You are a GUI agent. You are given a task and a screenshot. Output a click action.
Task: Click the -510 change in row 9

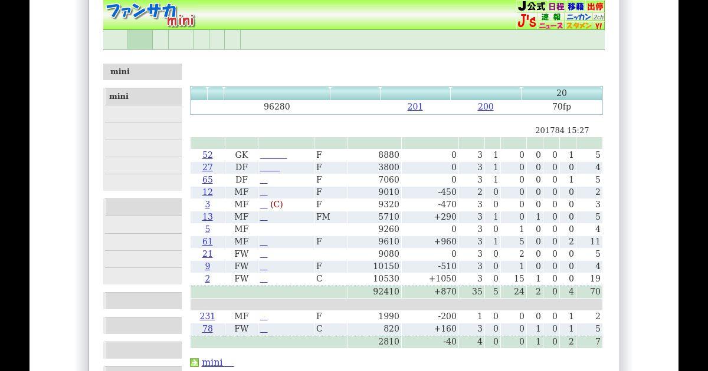[447, 266]
